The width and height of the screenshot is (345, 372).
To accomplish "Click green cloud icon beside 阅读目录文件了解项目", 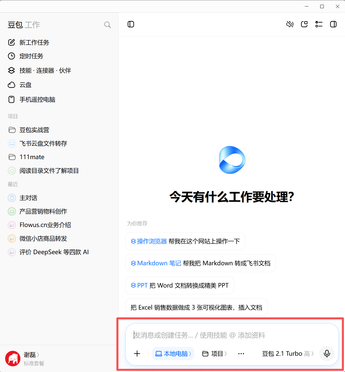I will point(12,171).
